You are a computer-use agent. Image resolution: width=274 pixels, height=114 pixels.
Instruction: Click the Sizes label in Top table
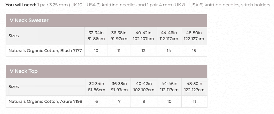click(14, 86)
